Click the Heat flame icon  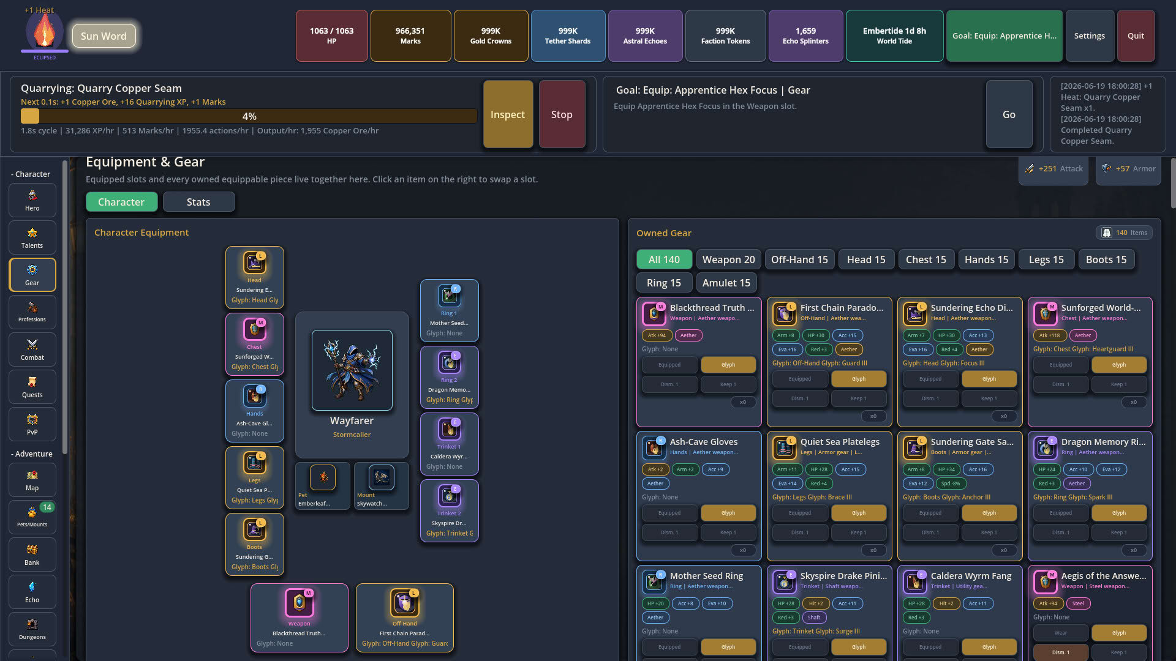44,31
